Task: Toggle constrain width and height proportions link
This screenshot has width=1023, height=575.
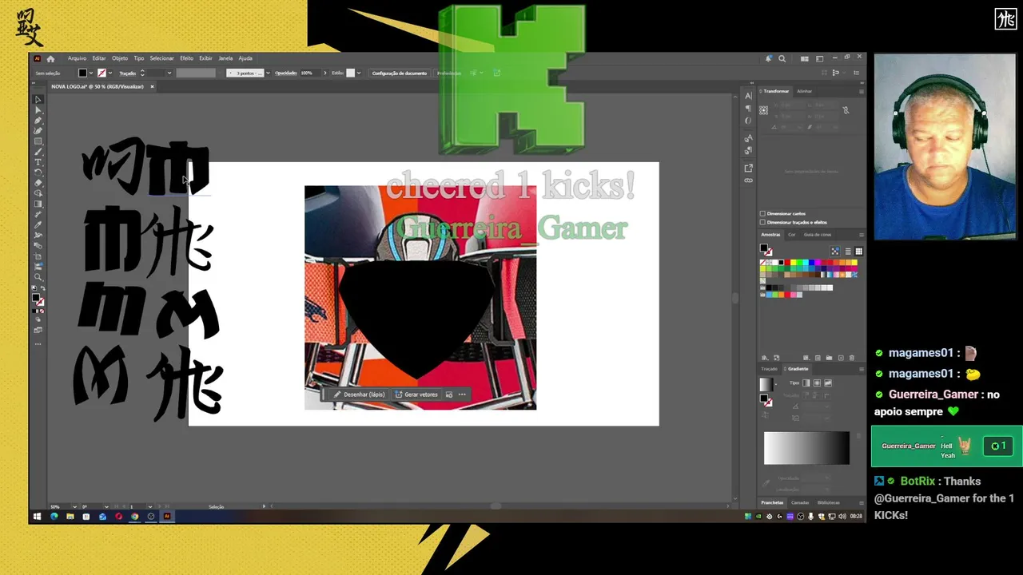Action: point(846,110)
